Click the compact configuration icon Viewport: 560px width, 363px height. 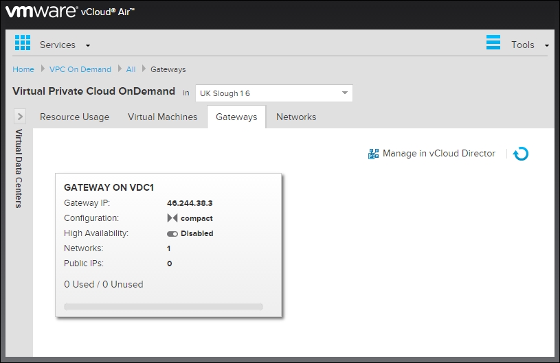tap(172, 218)
